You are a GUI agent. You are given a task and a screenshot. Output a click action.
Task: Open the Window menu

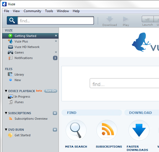point(63,11)
